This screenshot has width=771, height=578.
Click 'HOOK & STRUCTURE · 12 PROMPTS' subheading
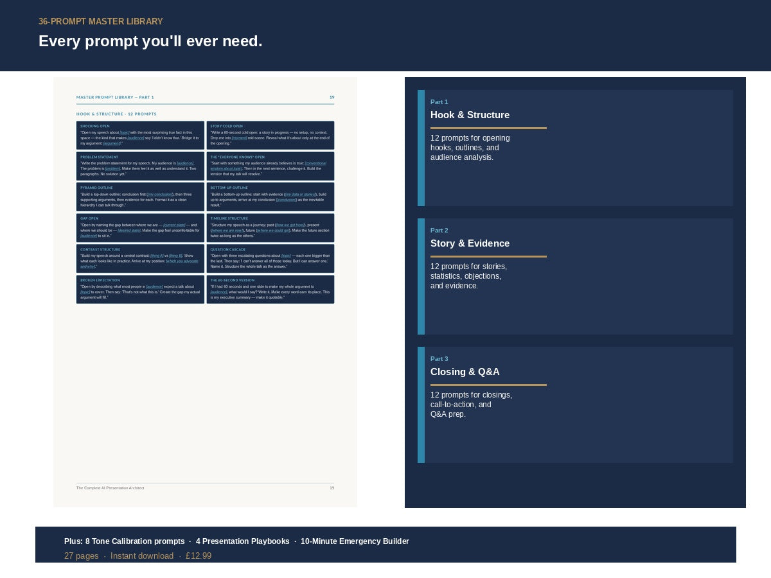116,114
